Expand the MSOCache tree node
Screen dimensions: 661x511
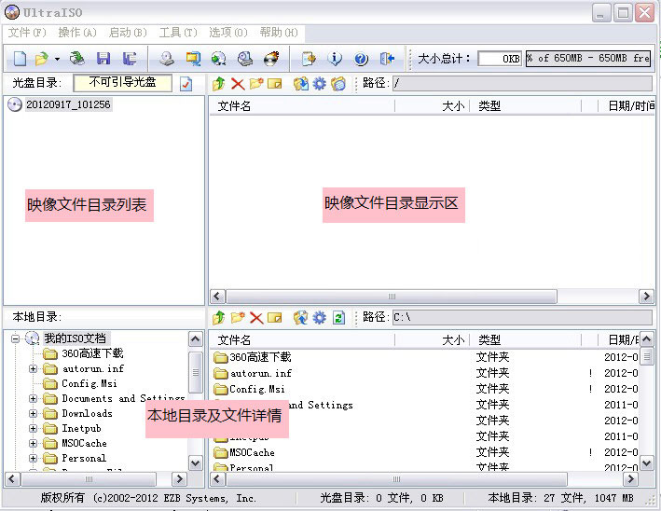point(33,443)
